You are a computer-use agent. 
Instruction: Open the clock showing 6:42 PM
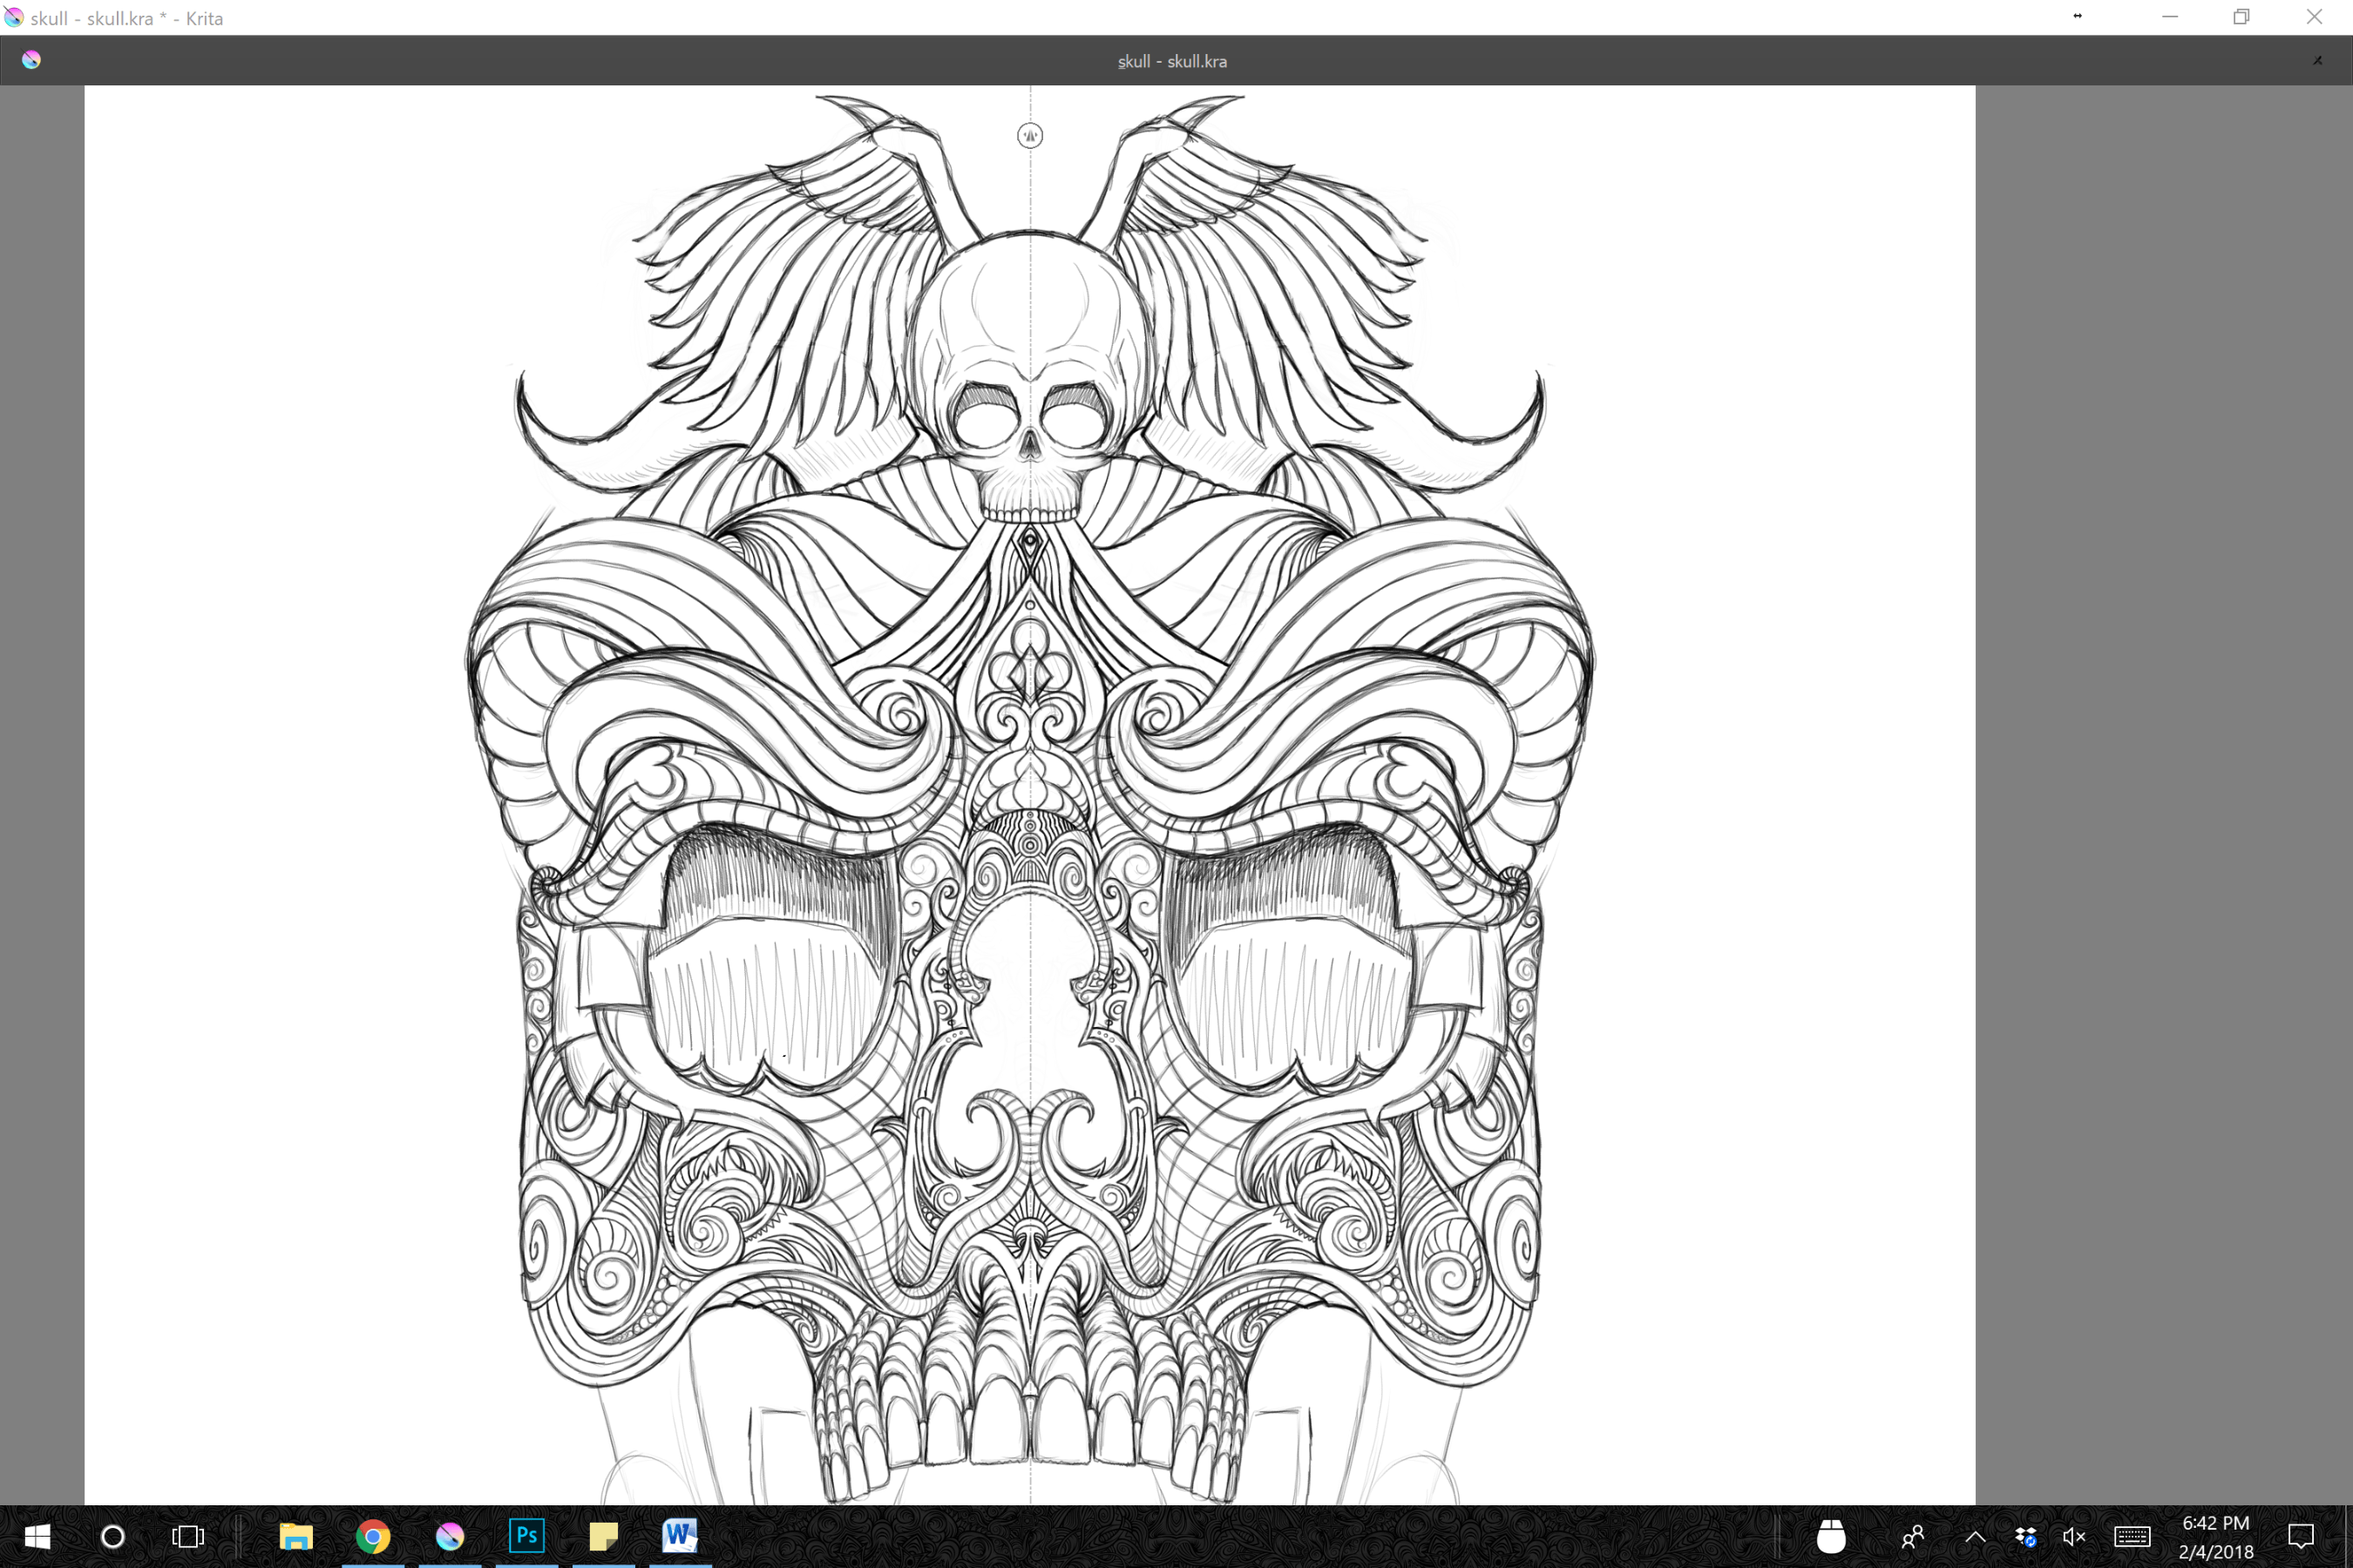click(2215, 1536)
